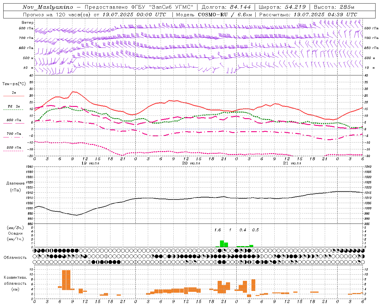This screenshot has width=380, height=304.
Task: Select the Долгота: 84.144 value
Action: 226,7
